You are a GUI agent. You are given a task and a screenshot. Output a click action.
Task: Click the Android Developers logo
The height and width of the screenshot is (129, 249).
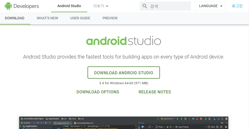(x=22, y=6)
